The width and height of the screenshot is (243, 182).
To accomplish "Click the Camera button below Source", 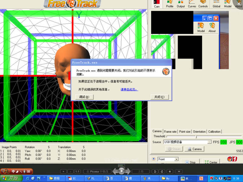I will pos(194,149).
